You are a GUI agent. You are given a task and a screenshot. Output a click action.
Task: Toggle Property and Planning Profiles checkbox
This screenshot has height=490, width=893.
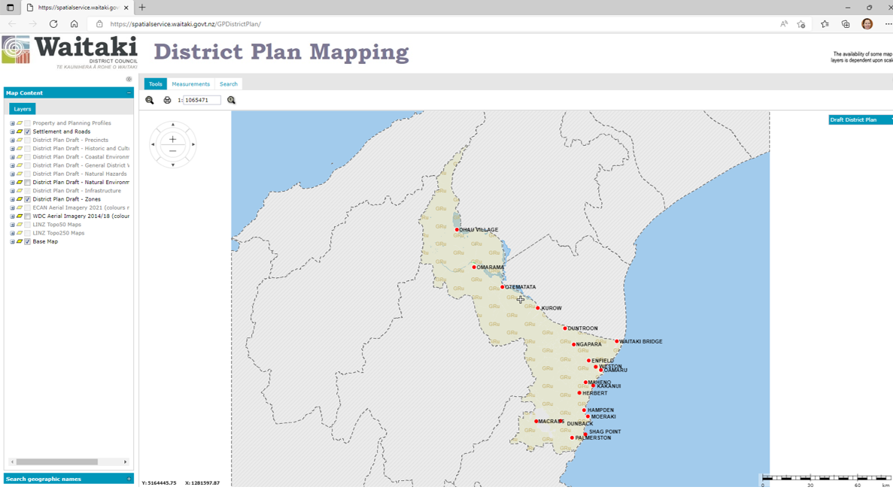(x=27, y=123)
